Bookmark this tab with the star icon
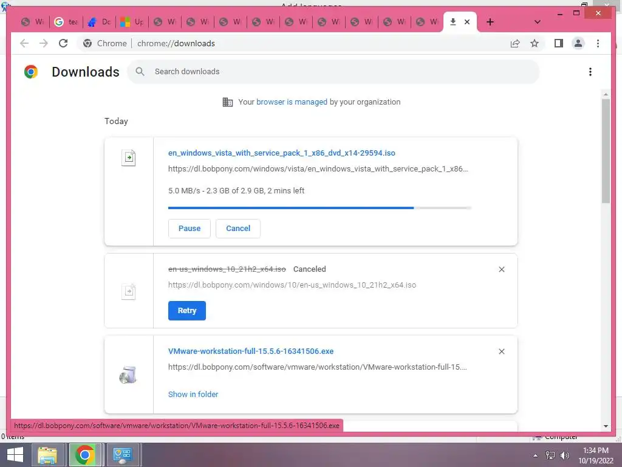This screenshot has height=467, width=622. pyautogui.click(x=535, y=43)
